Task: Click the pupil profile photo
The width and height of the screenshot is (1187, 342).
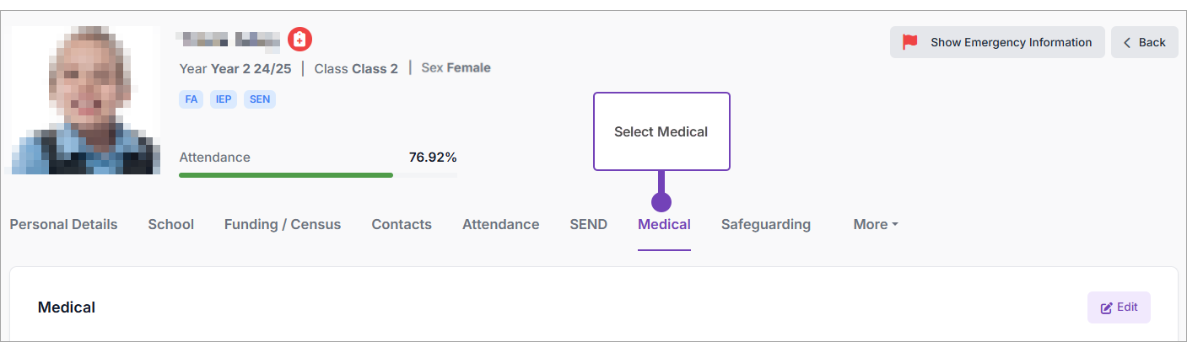Action: point(86,100)
